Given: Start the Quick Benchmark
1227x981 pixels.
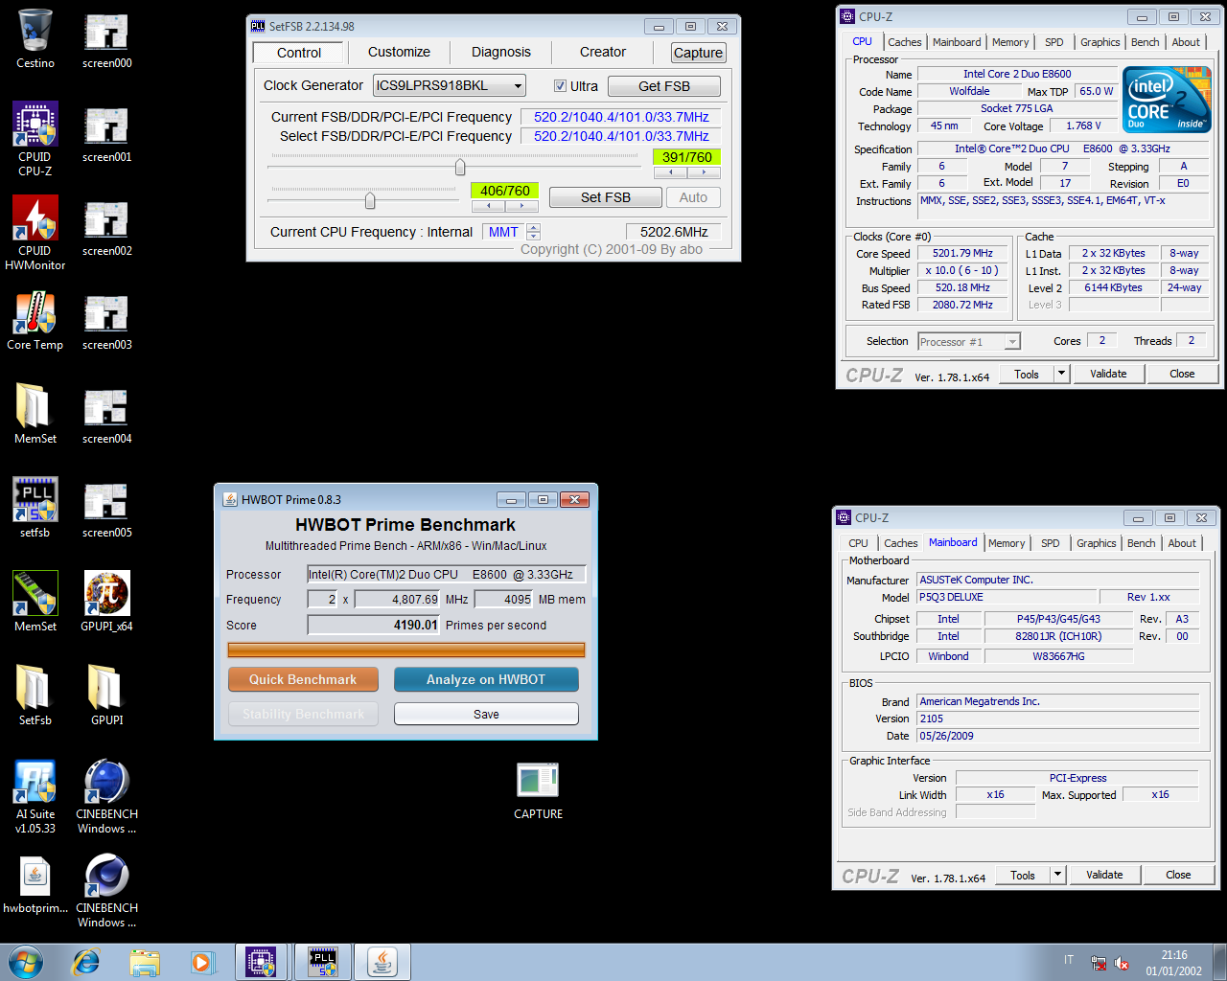Looking at the screenshot, I should 303,679.
